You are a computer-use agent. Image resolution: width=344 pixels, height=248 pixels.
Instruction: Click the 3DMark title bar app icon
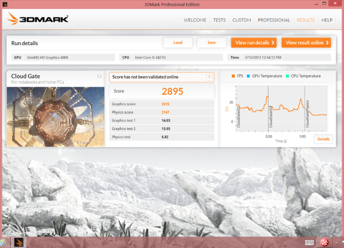click(x=5, y=4)
